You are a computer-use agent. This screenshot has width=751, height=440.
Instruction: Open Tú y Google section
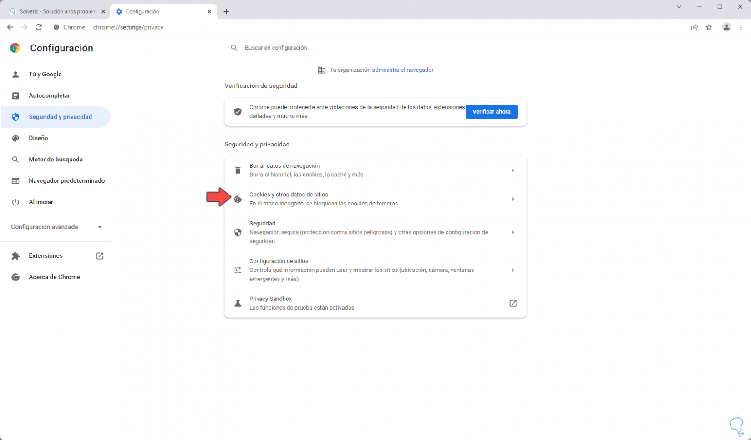(x=56, y=74)
